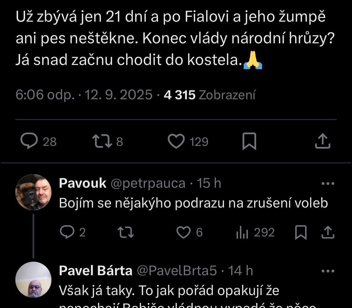Share the main tweet

323,141
